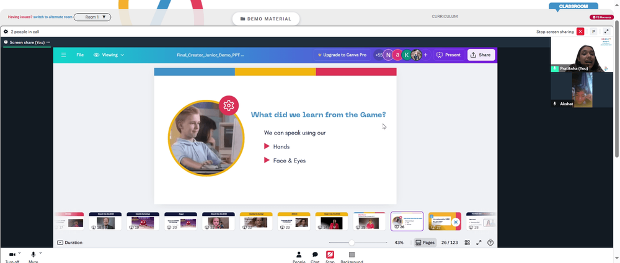Open the File menu
Screen dimensions: 620x263
80,55
